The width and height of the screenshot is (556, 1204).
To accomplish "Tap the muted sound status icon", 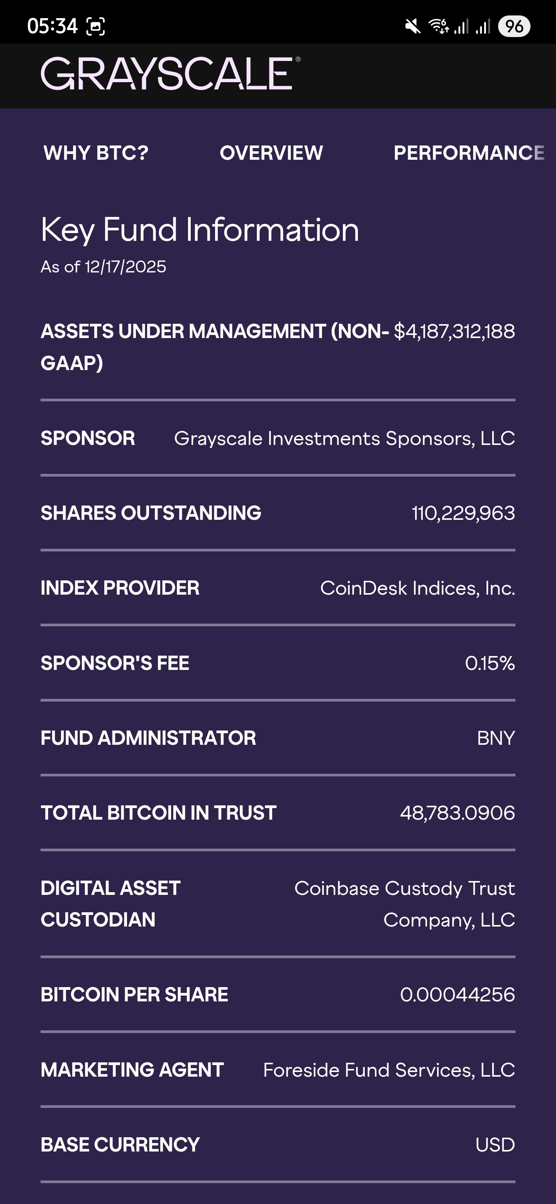I will pyautogui.click(x=413, y=27).
